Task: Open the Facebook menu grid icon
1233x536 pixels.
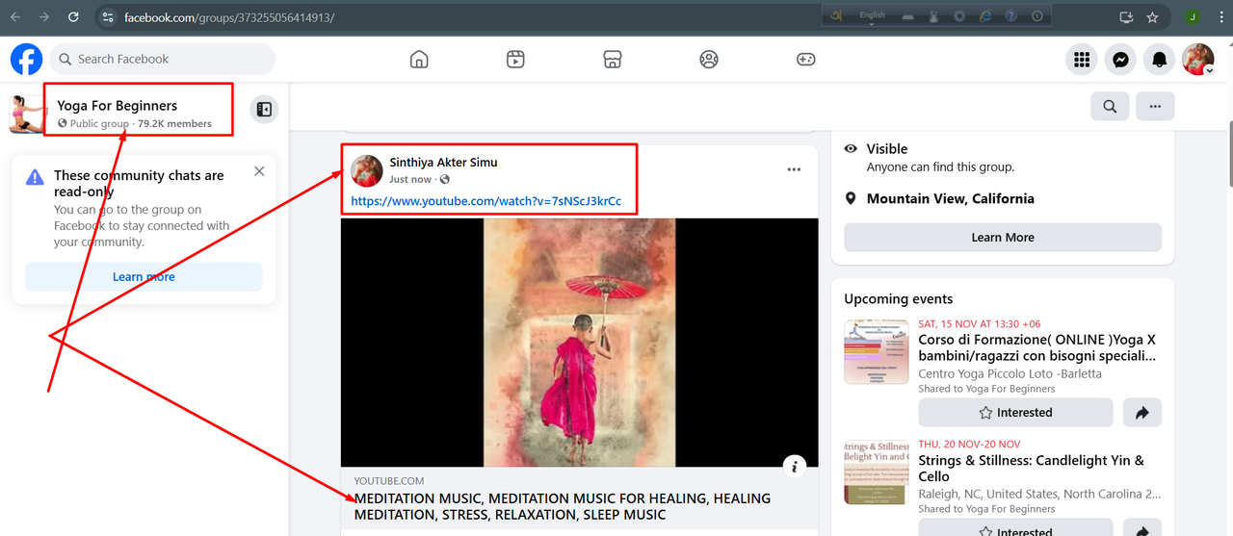Action: [1082, 59]
